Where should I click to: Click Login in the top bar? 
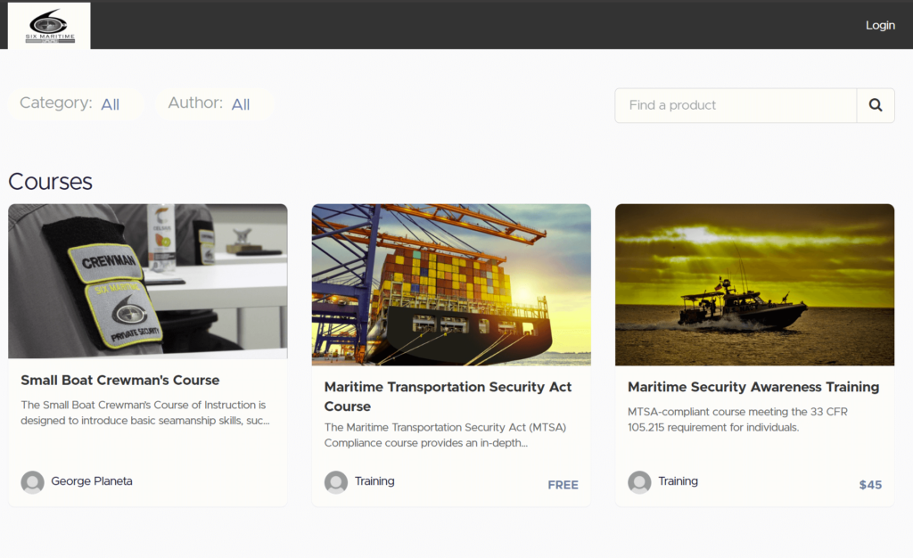[880, 25]
